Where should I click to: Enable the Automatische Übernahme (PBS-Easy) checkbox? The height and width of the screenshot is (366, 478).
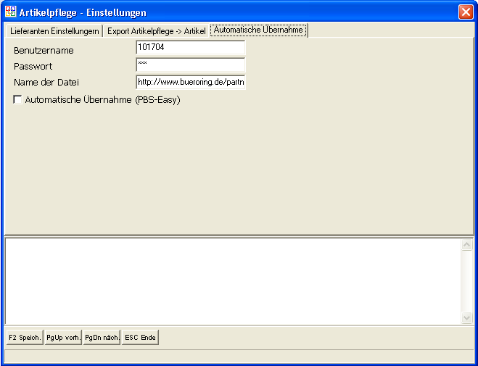tap(17, 100)
